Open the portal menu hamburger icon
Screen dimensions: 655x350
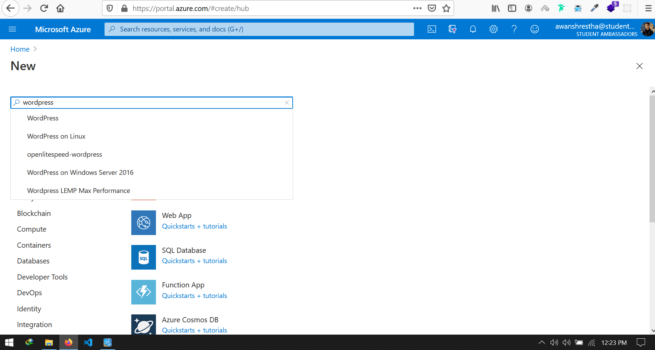(12, 29)
